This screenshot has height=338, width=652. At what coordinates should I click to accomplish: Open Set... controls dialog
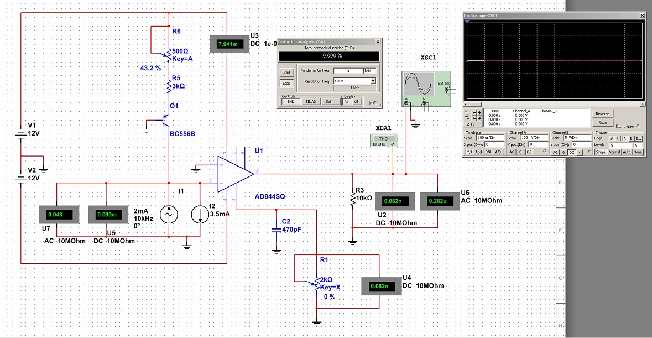[x=331, y=101]
